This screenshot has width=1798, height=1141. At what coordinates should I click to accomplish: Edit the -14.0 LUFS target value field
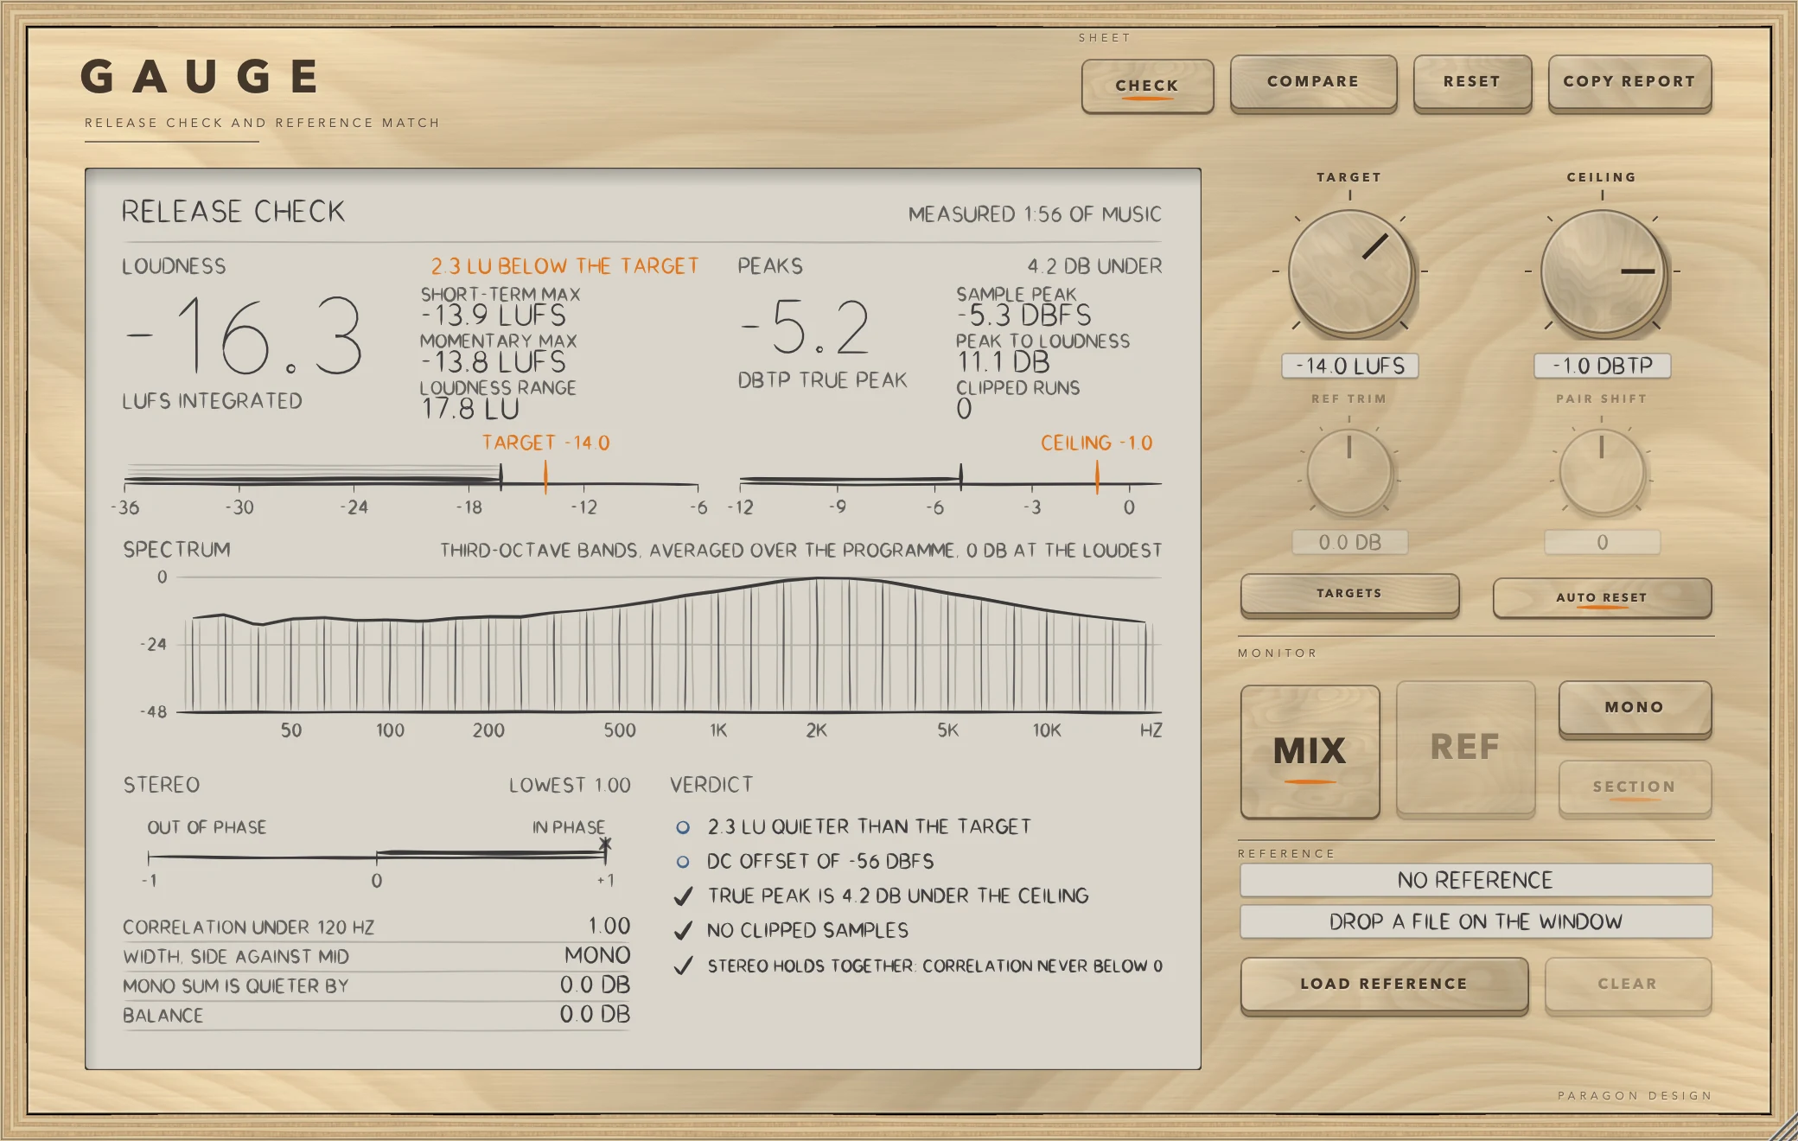(x=1350, y=367)
